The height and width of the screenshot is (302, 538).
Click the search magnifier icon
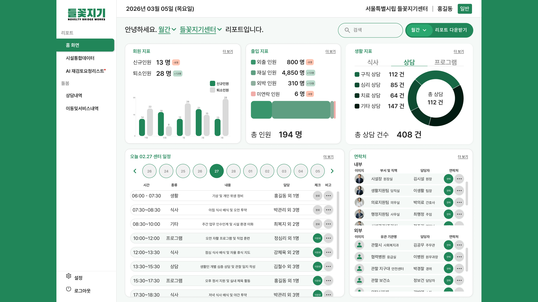[347, 30]
